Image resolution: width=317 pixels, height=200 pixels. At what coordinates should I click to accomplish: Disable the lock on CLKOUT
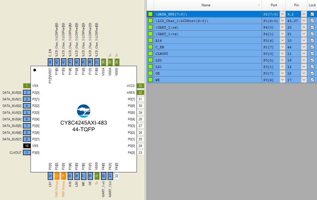[x=312, y=54]
